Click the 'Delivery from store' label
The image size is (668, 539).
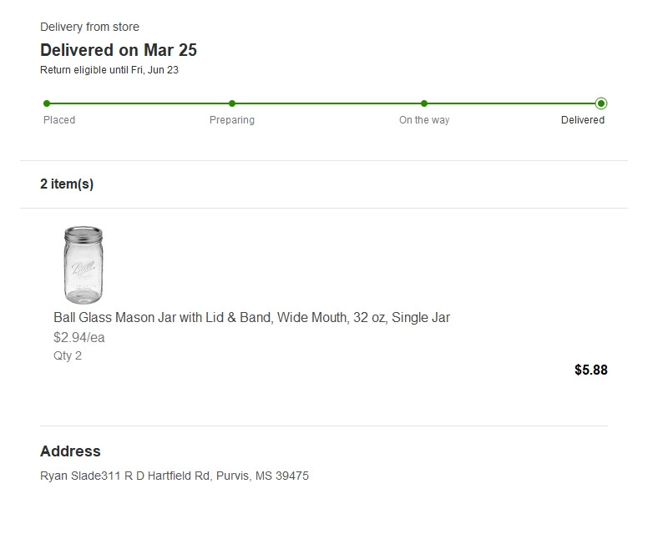[x=89, y=28]
